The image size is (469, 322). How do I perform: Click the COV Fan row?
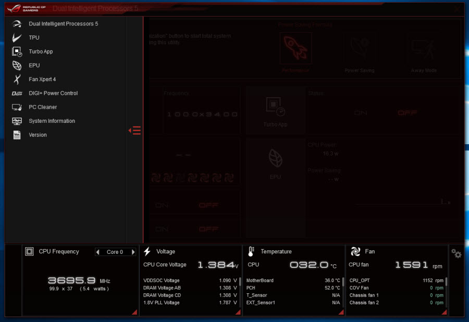[397, 288]
